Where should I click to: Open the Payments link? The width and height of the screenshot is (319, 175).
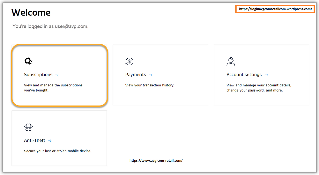(136, 75)
